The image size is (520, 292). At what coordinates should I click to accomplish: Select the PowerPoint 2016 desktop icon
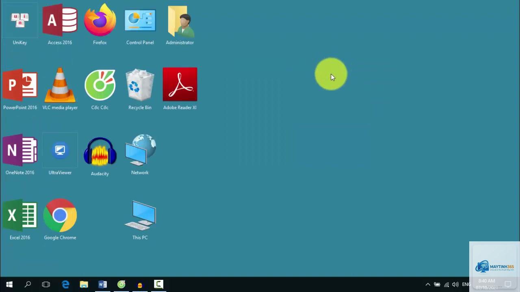20,89
